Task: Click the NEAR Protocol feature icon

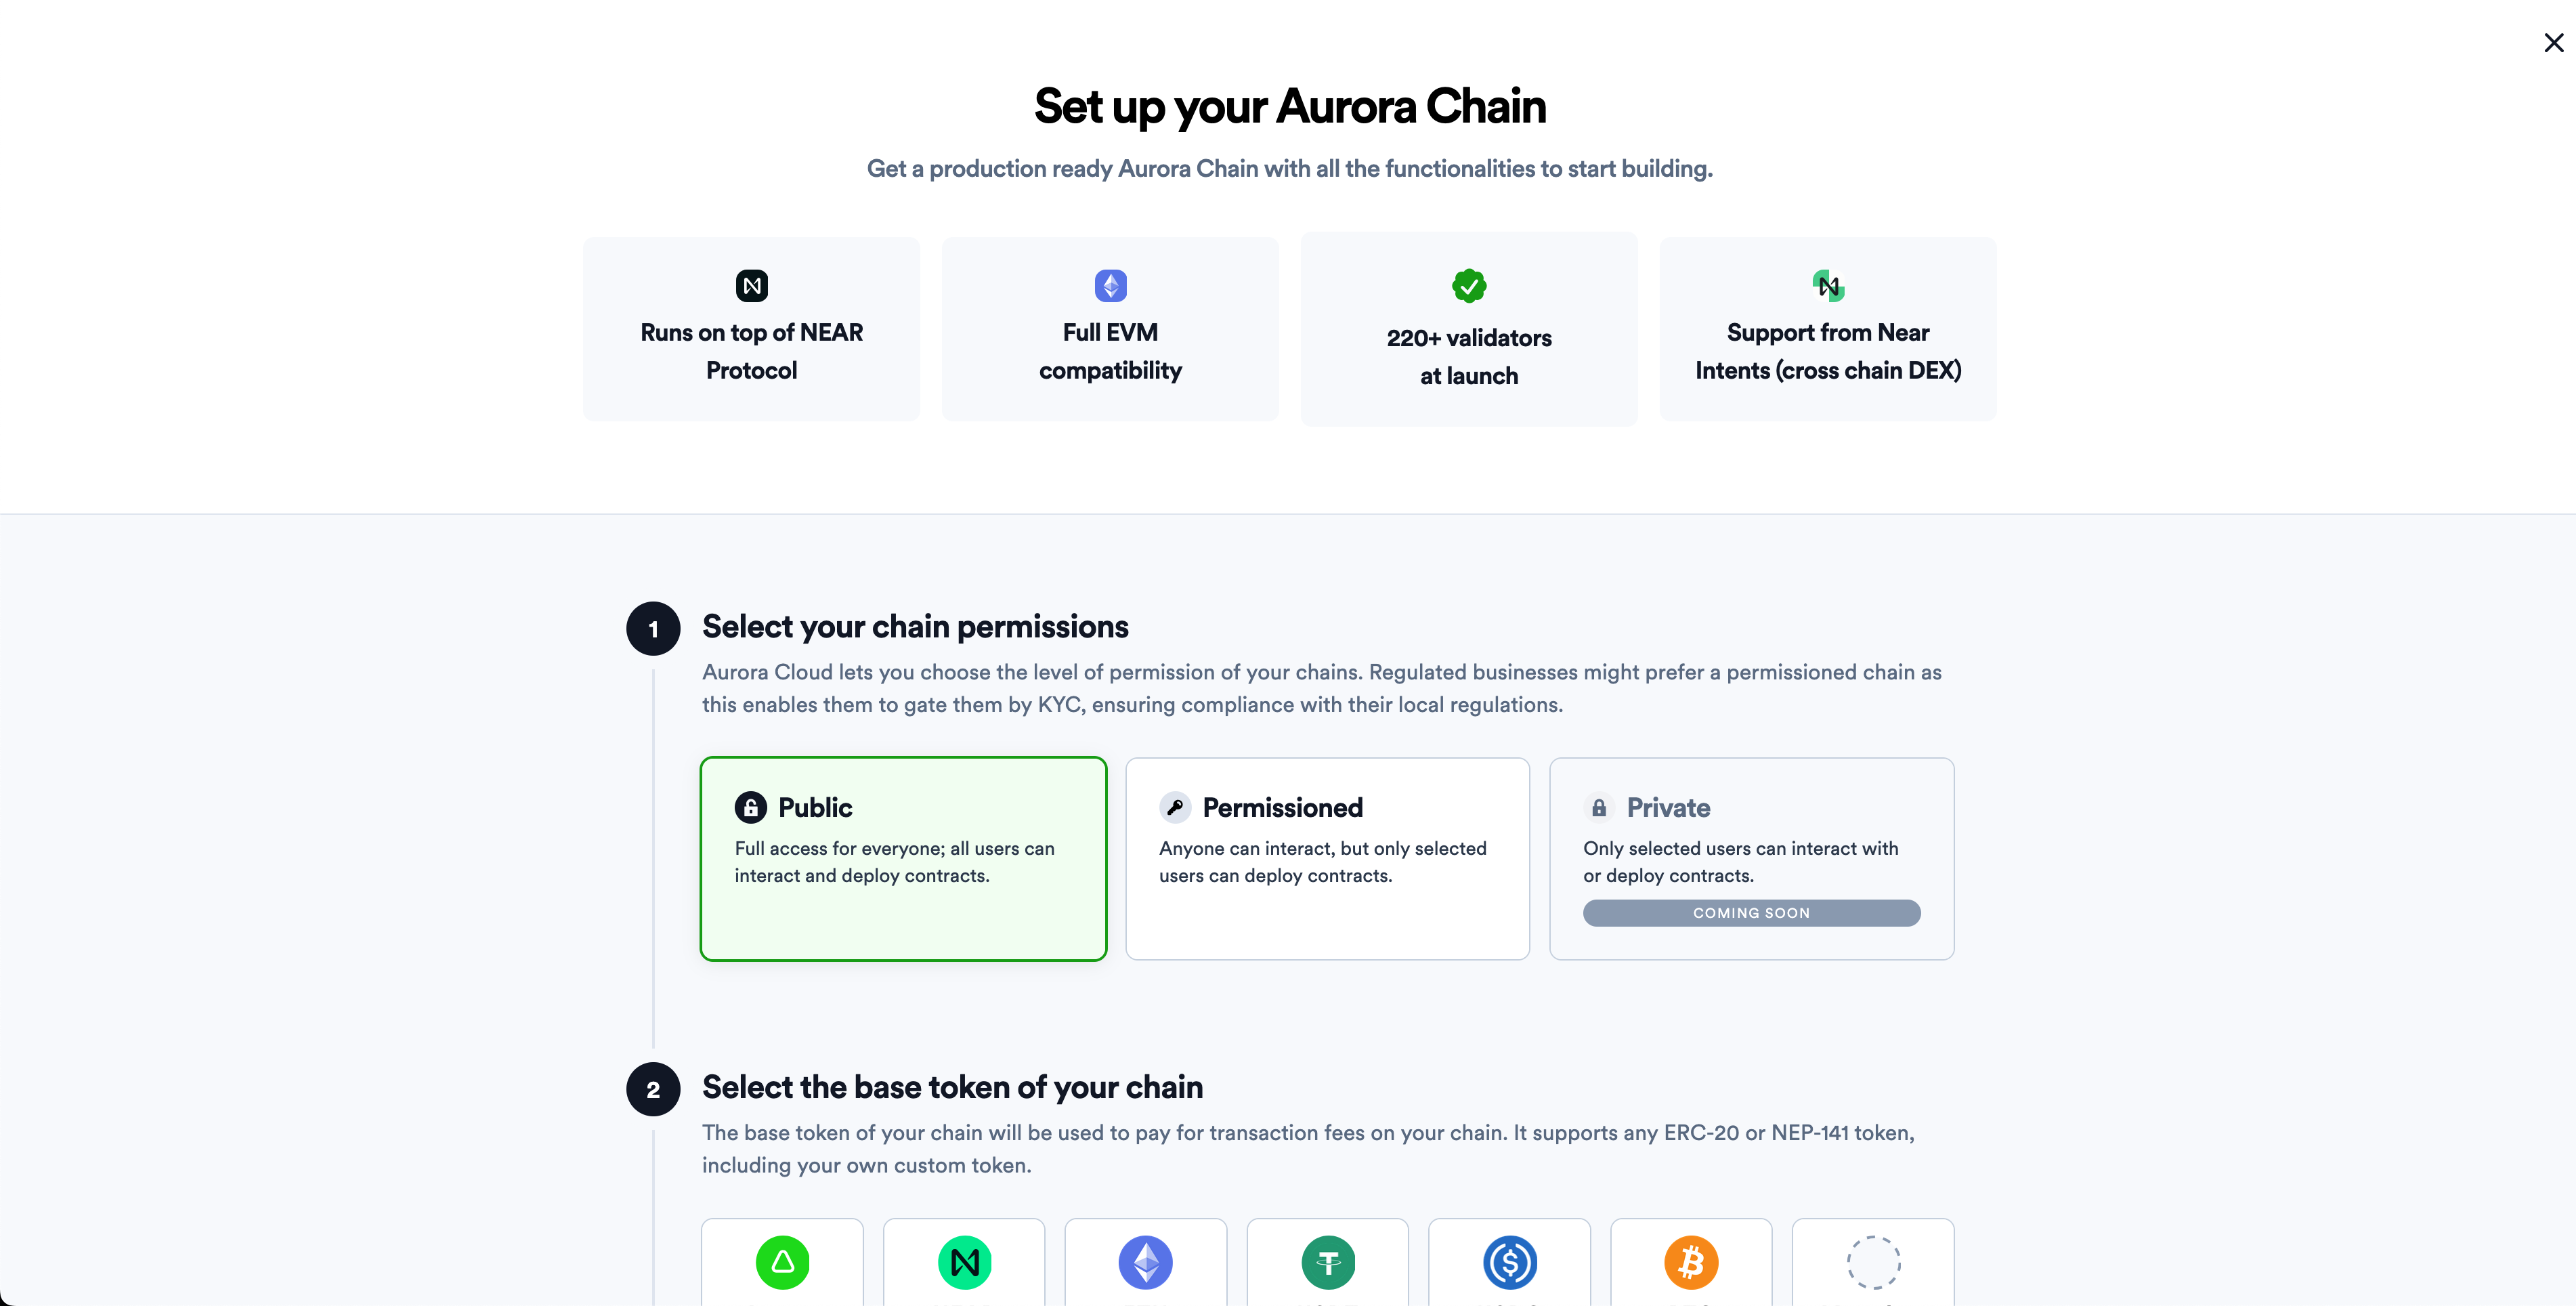Action: coord(752,285)
